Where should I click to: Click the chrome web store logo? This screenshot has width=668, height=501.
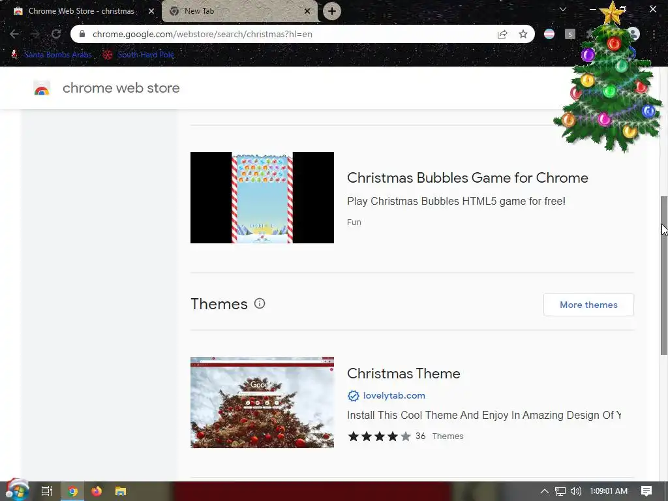coord(42,88)
